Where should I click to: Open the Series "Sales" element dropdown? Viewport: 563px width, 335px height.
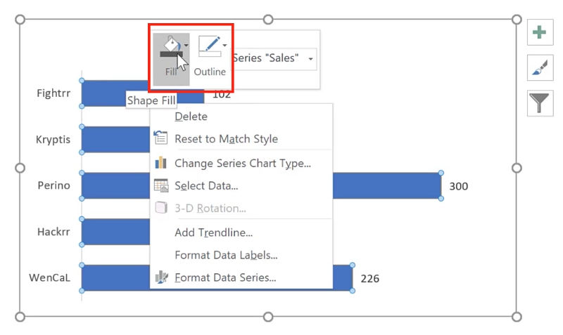(x=310, y=59)
